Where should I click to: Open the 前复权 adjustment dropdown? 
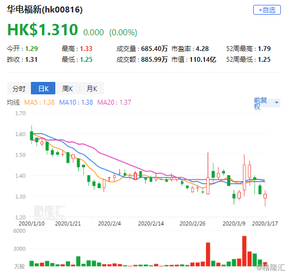point(267,103)
